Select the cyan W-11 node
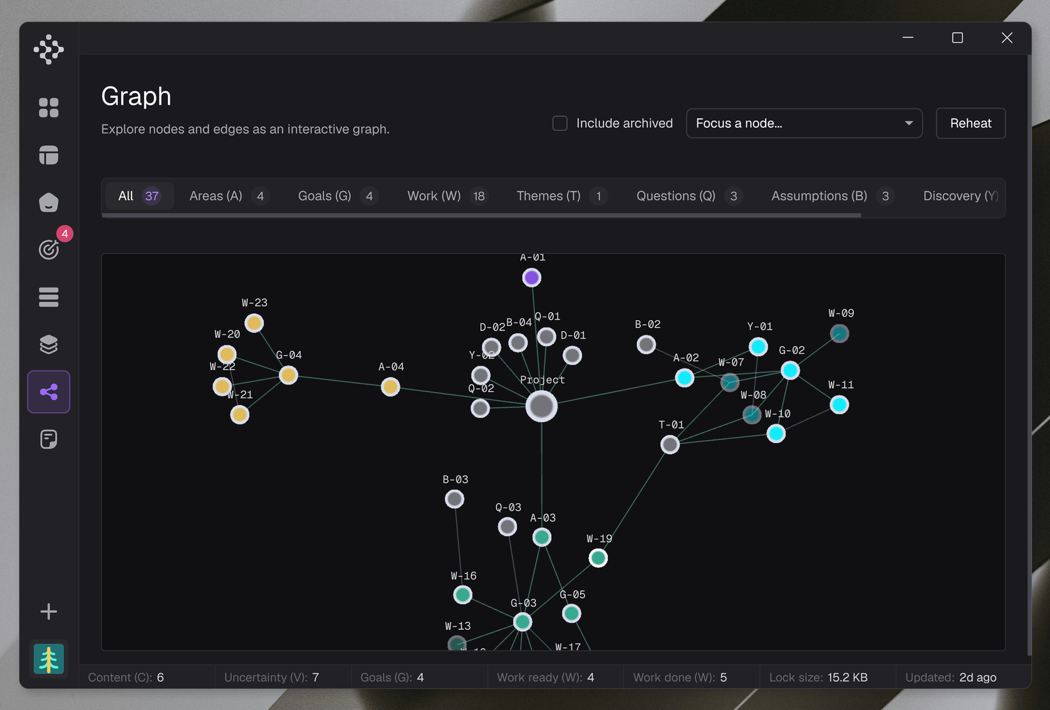The height and width of the screenshot is (710, 1050). (x=839, y=404)
